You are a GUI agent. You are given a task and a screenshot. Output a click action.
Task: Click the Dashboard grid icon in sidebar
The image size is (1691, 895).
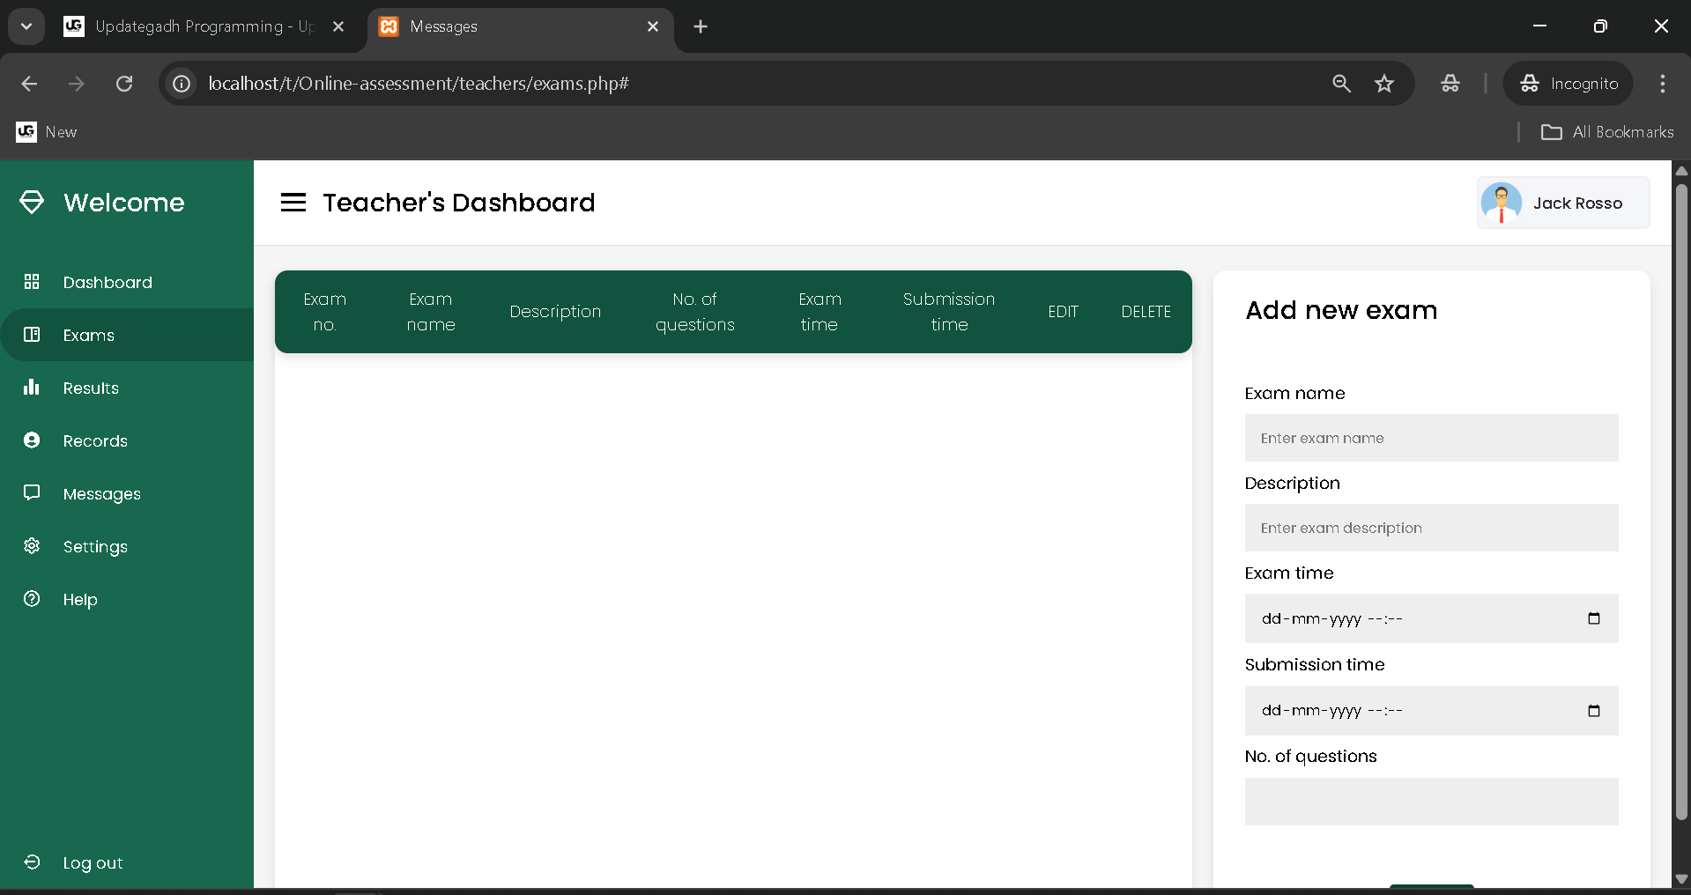pyautogui.click(x=32, y=282)
